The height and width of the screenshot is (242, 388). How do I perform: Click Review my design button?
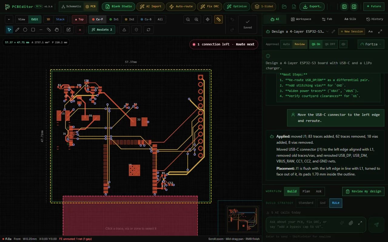coord(363,191)
